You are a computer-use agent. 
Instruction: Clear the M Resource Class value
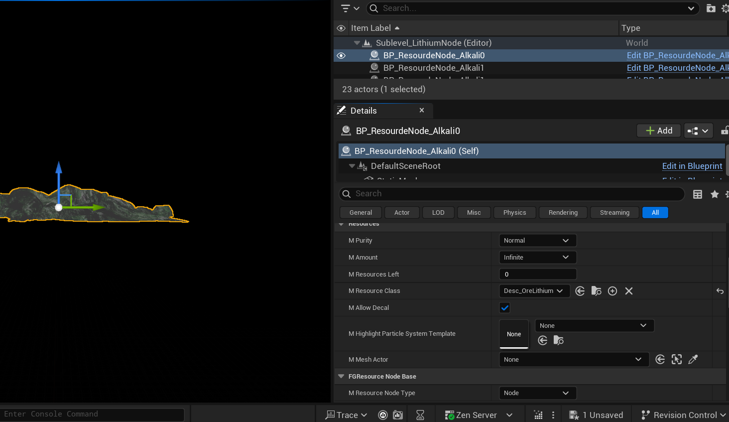629,291
